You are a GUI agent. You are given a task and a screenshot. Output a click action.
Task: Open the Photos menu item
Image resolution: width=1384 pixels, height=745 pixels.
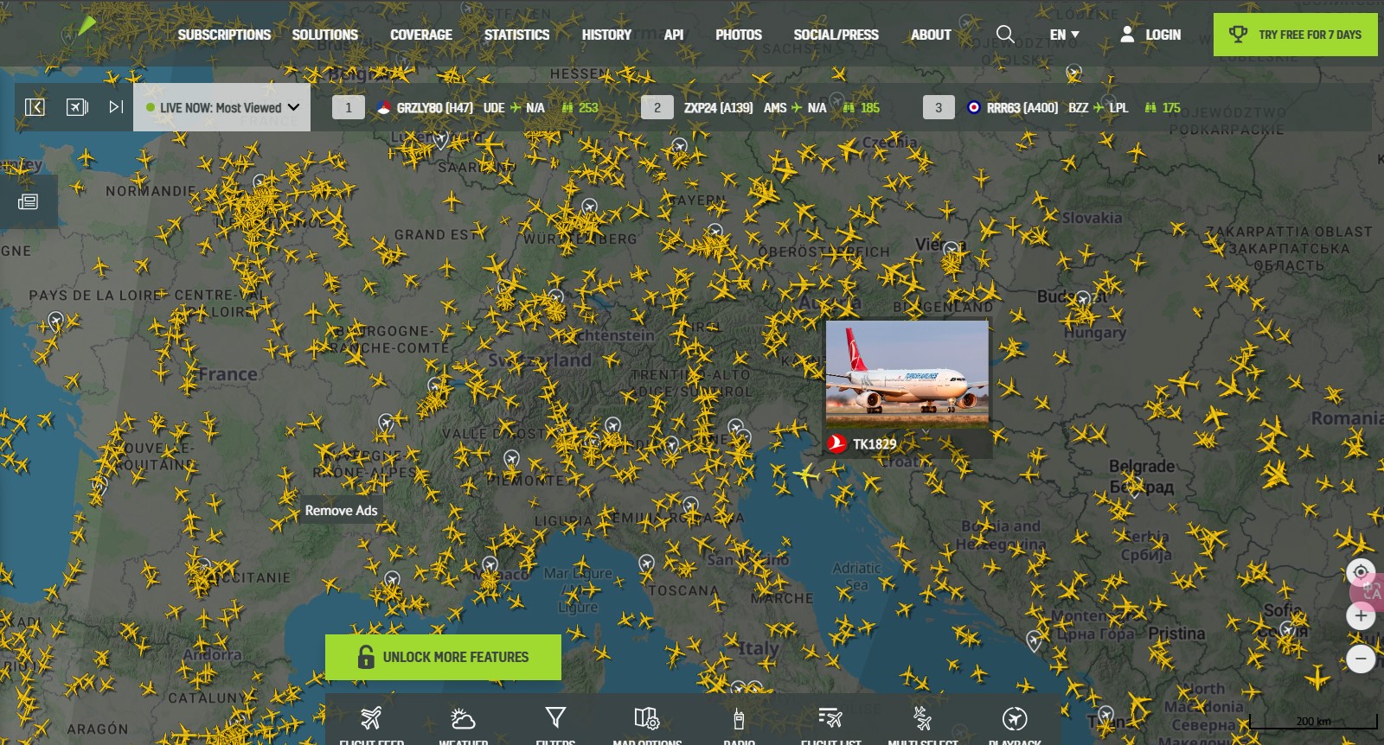(739, 35)
